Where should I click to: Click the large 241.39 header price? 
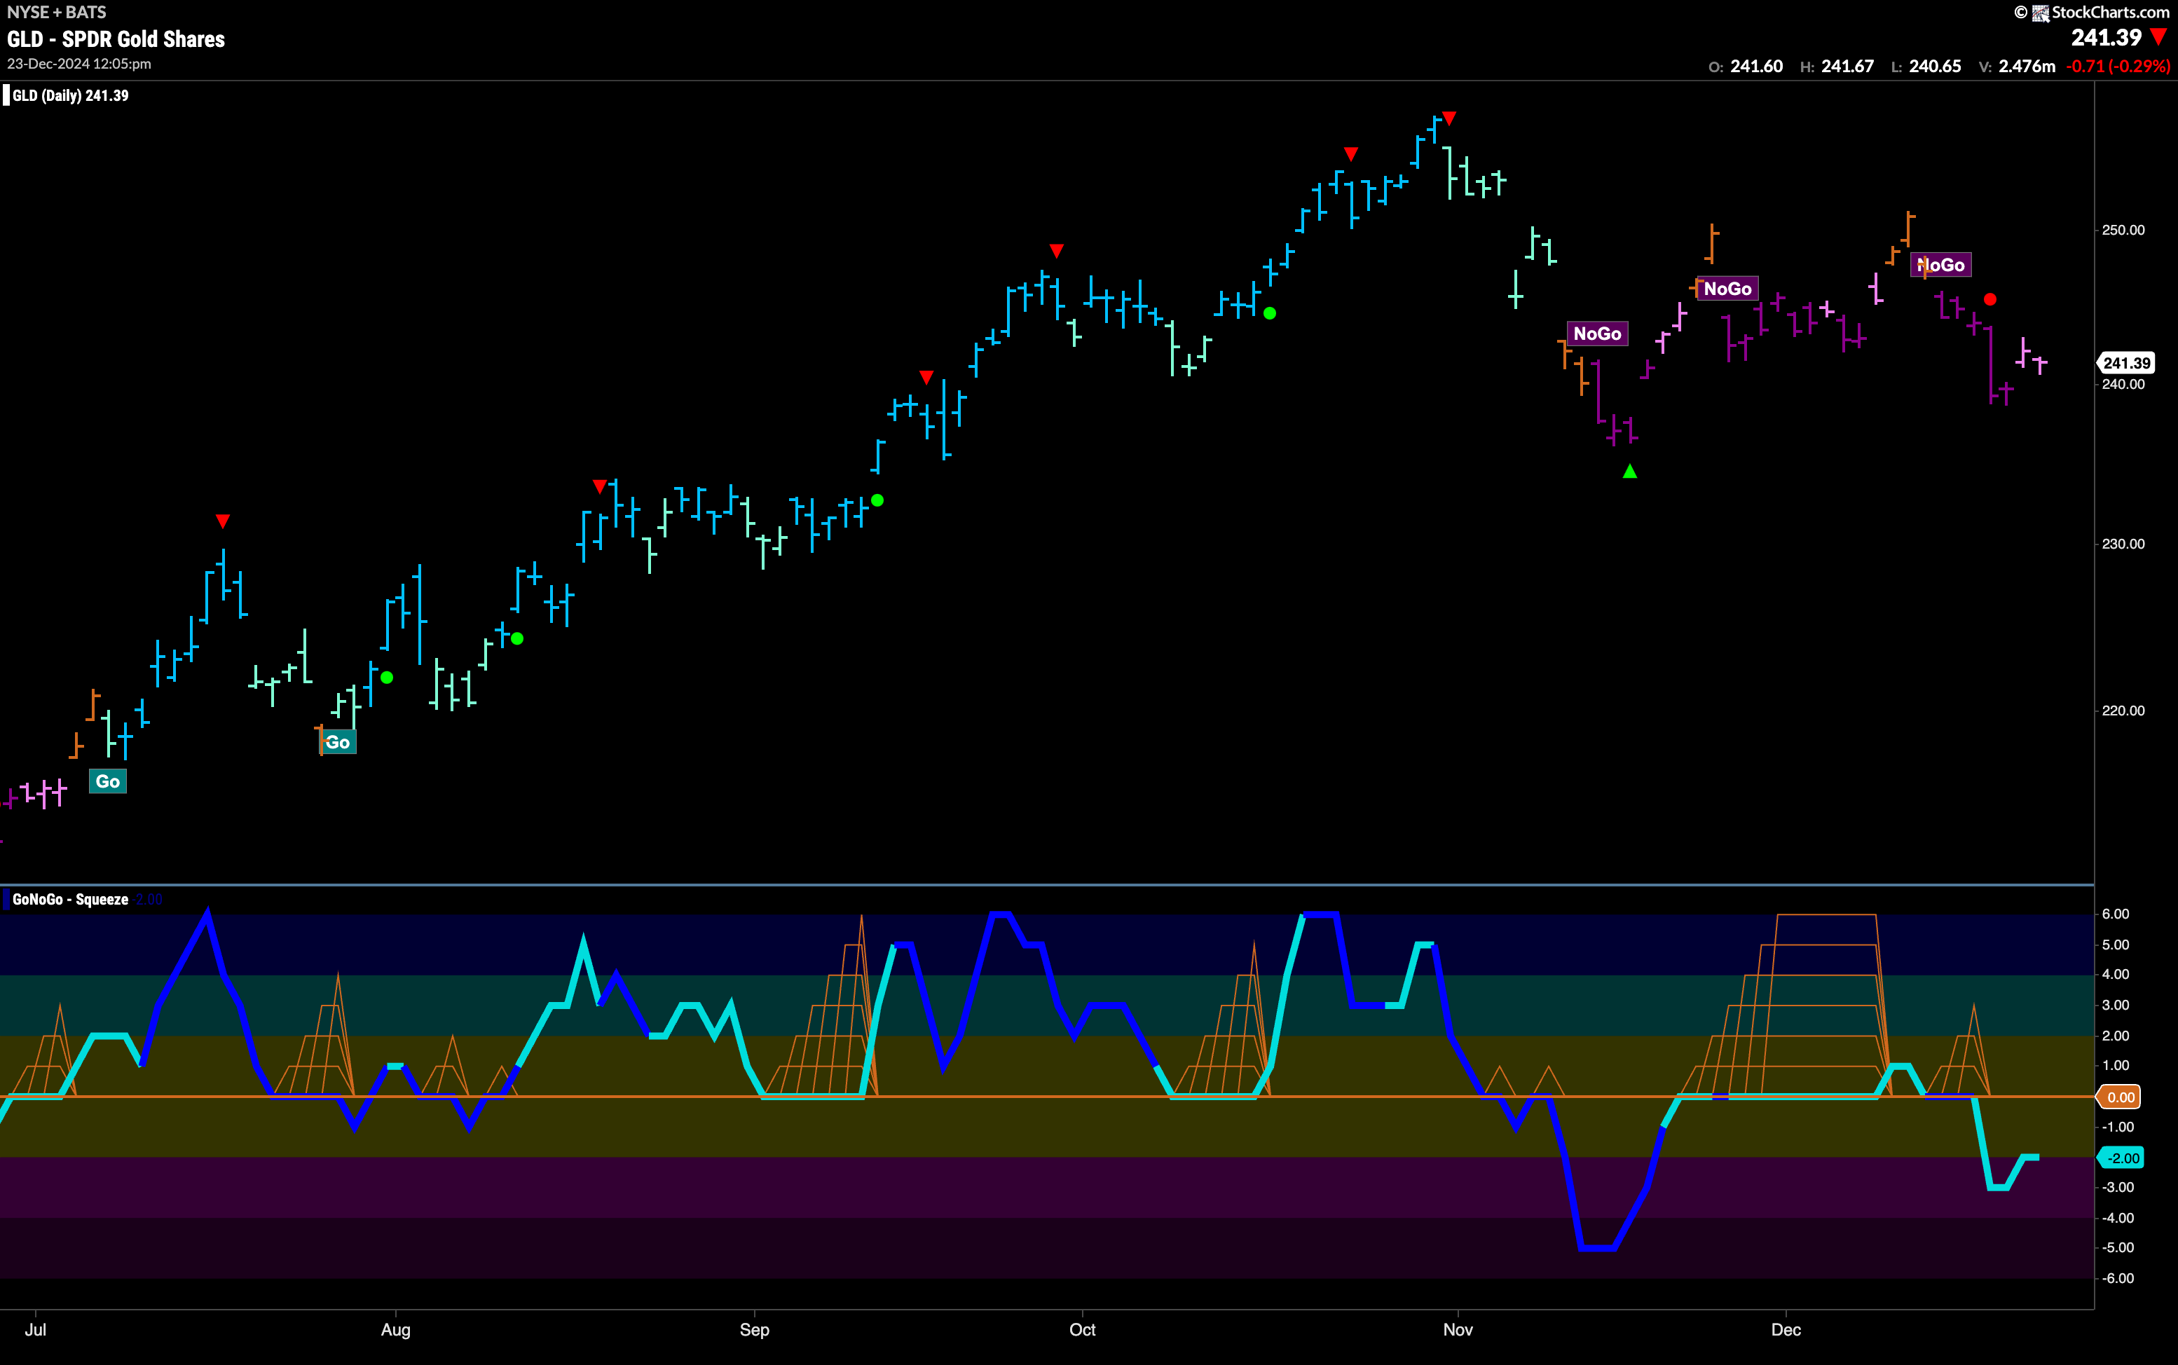pyautogui.click(x=2106, y=37)
